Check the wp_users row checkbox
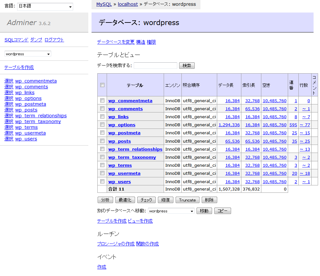The image size is (320, 276). [x=102, y=181]
